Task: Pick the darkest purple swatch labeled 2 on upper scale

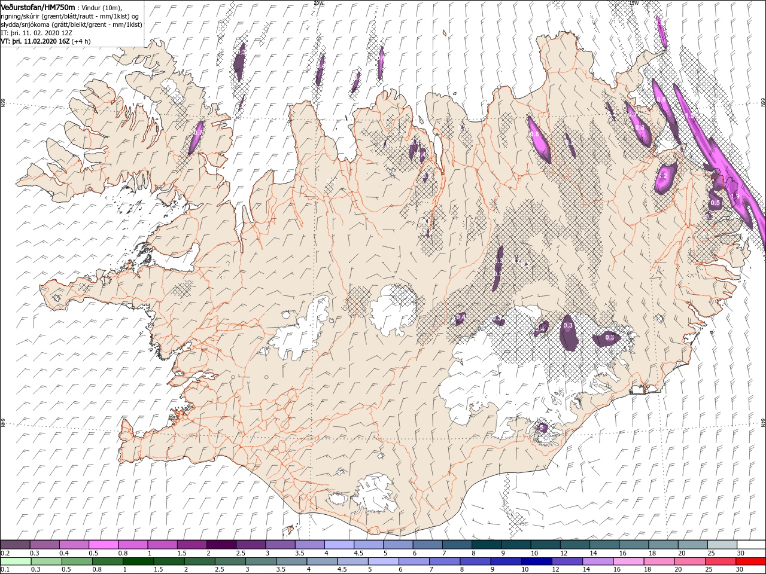Action: 221,545
